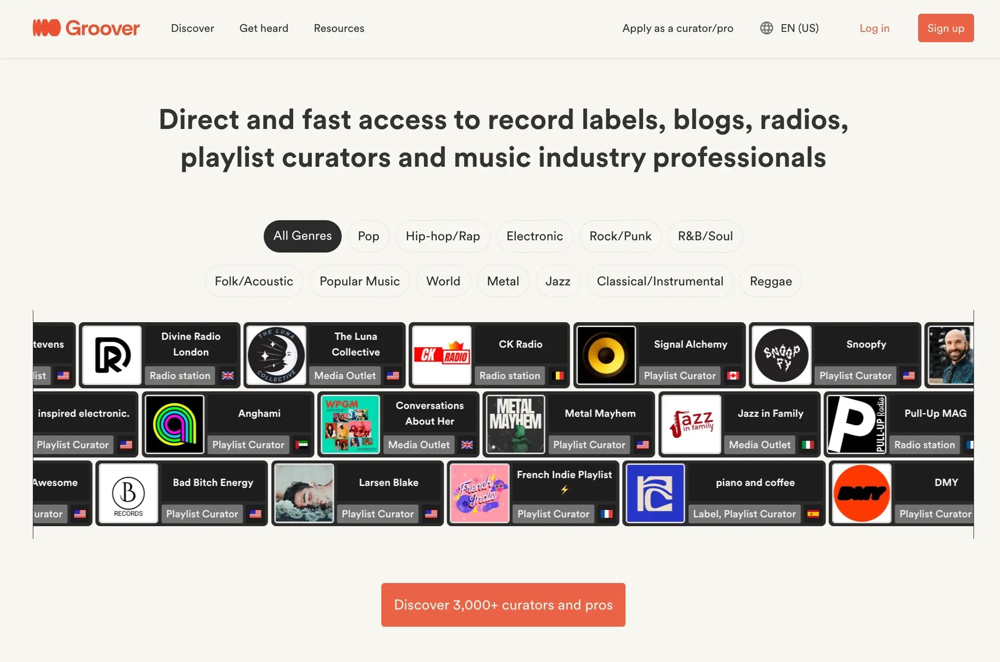Click The Luna Collective moon logo
This screenshot has width=1000, height=662.
[276, 356]
